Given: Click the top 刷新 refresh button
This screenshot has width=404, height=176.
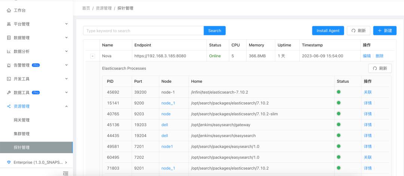Looking at the screenshot, I should [359, 31].
